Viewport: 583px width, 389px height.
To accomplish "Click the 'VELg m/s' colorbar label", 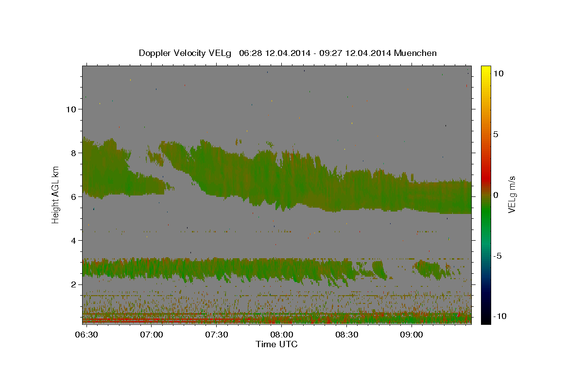I will tap(512, 194).
